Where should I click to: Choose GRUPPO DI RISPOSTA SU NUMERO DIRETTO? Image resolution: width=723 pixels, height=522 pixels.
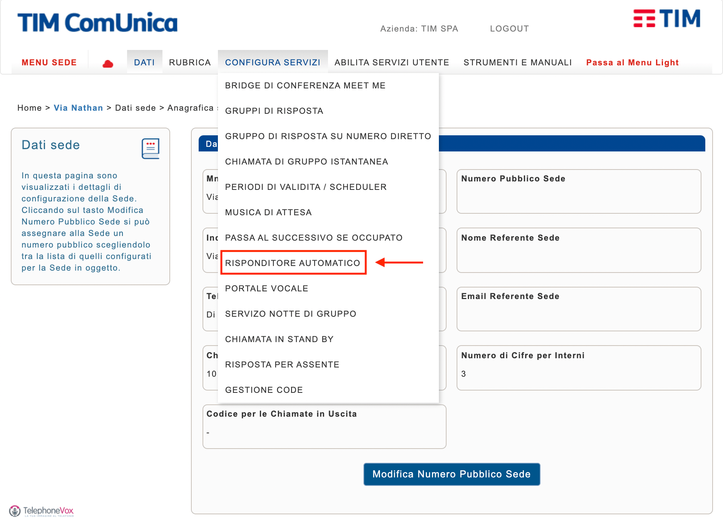click(328, 136)
